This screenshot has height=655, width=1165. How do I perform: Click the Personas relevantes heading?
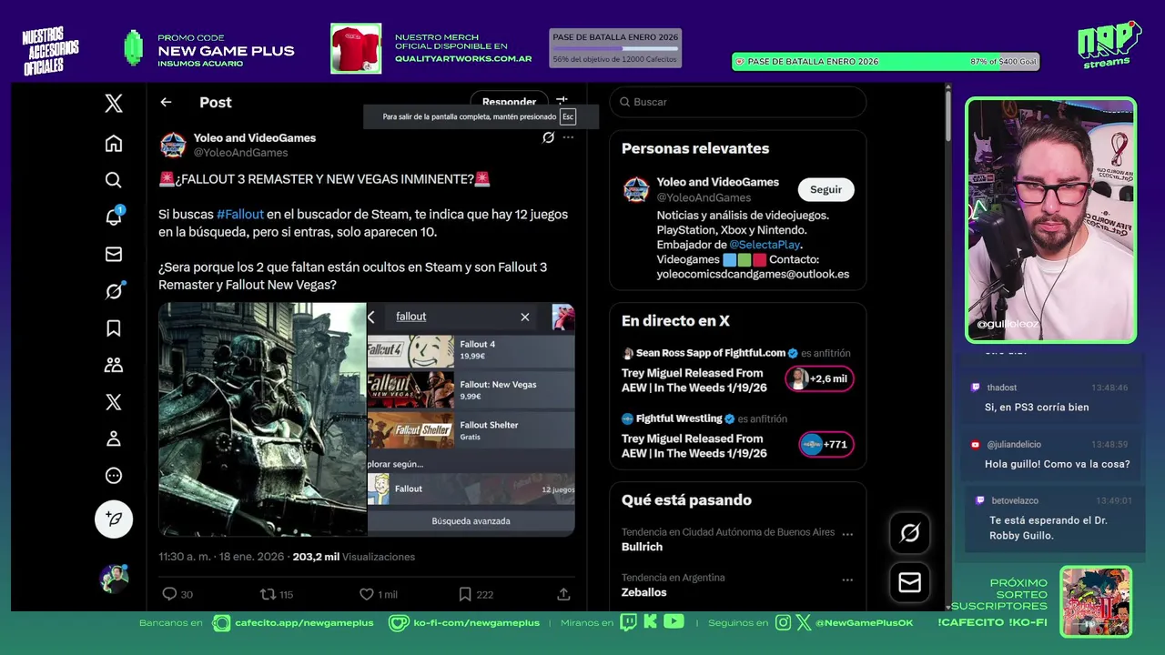point(695,148)
